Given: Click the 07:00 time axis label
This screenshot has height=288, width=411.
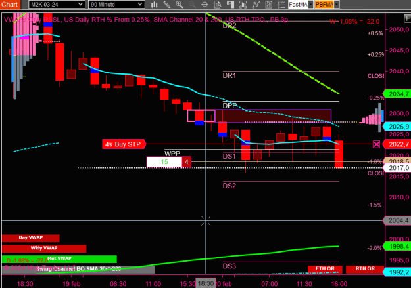Looking at the screenshot, I should [x=270, y=284].
